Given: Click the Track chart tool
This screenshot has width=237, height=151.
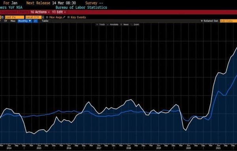Looking at the screenshot, I should tap(100, 25).
